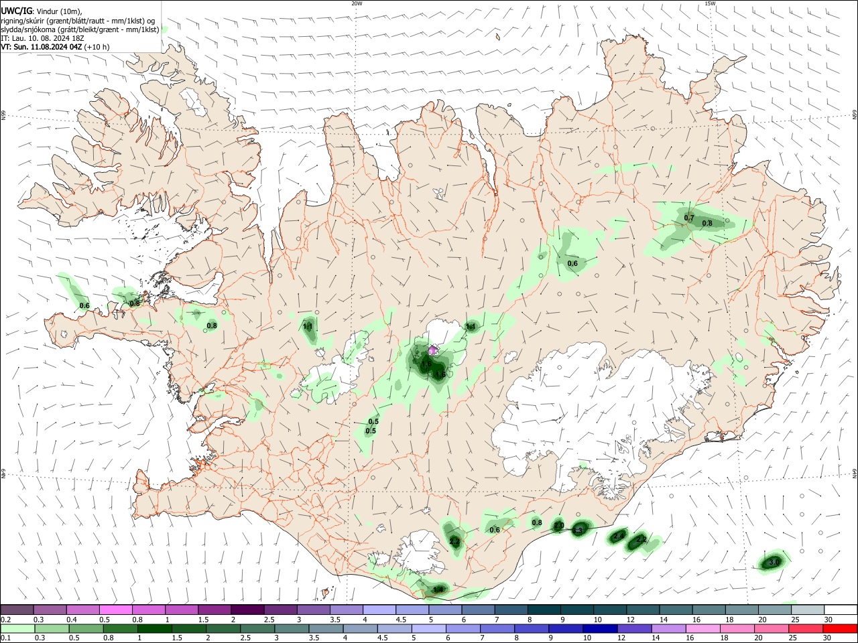Pick the 12 teal swatch in upper scale
The image size is (858, 643).
(x=643, y=610)
